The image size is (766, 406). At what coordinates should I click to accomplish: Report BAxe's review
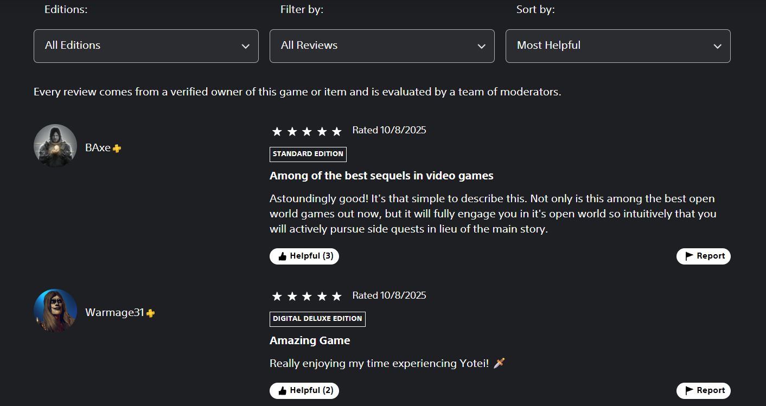703,256
